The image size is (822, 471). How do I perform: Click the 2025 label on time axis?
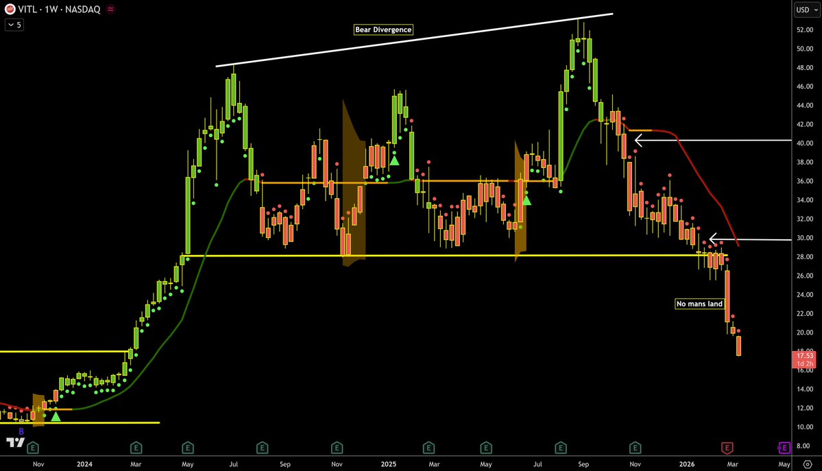point(389,464)
